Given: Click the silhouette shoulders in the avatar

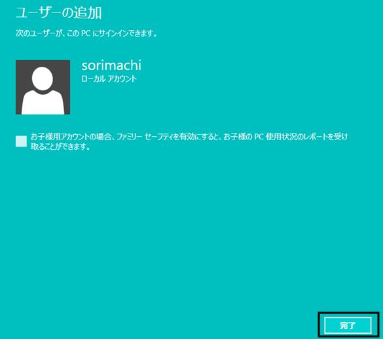Looking at the screenshot, I should (43, 103).
